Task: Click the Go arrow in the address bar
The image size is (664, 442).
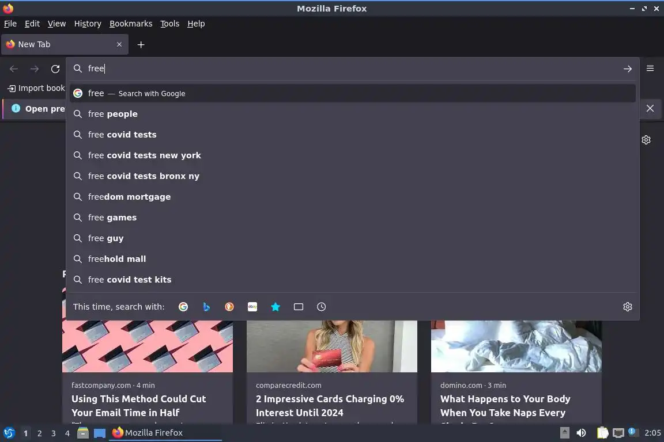Action: pyautogui.click(x=628, y=68)
